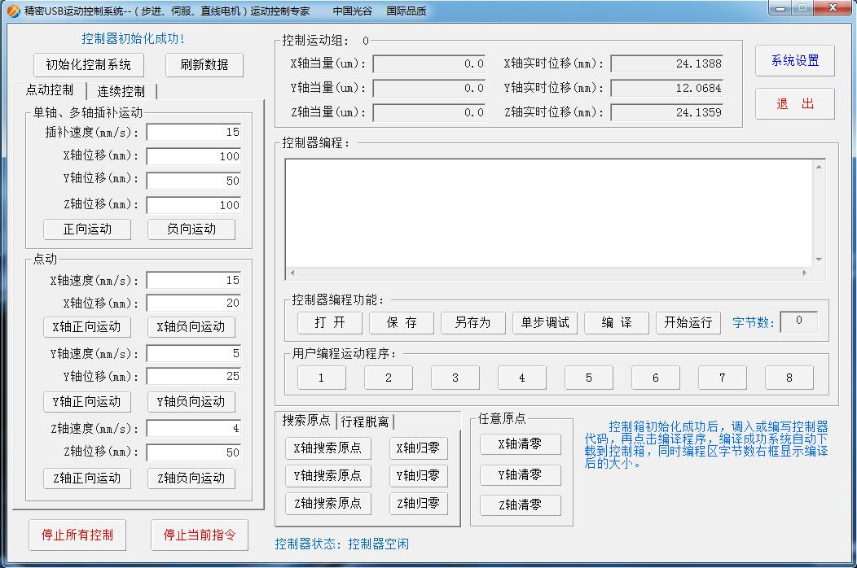Switch to the 点动控制 tab

[50, 90]
